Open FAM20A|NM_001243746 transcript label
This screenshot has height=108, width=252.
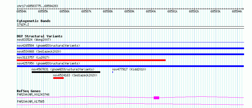click(33, 94)
